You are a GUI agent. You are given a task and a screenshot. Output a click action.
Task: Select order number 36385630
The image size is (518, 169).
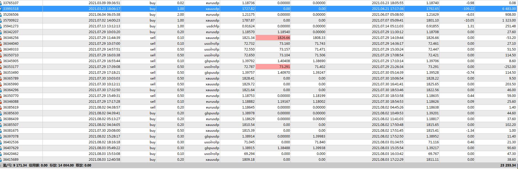coord(11,113)
